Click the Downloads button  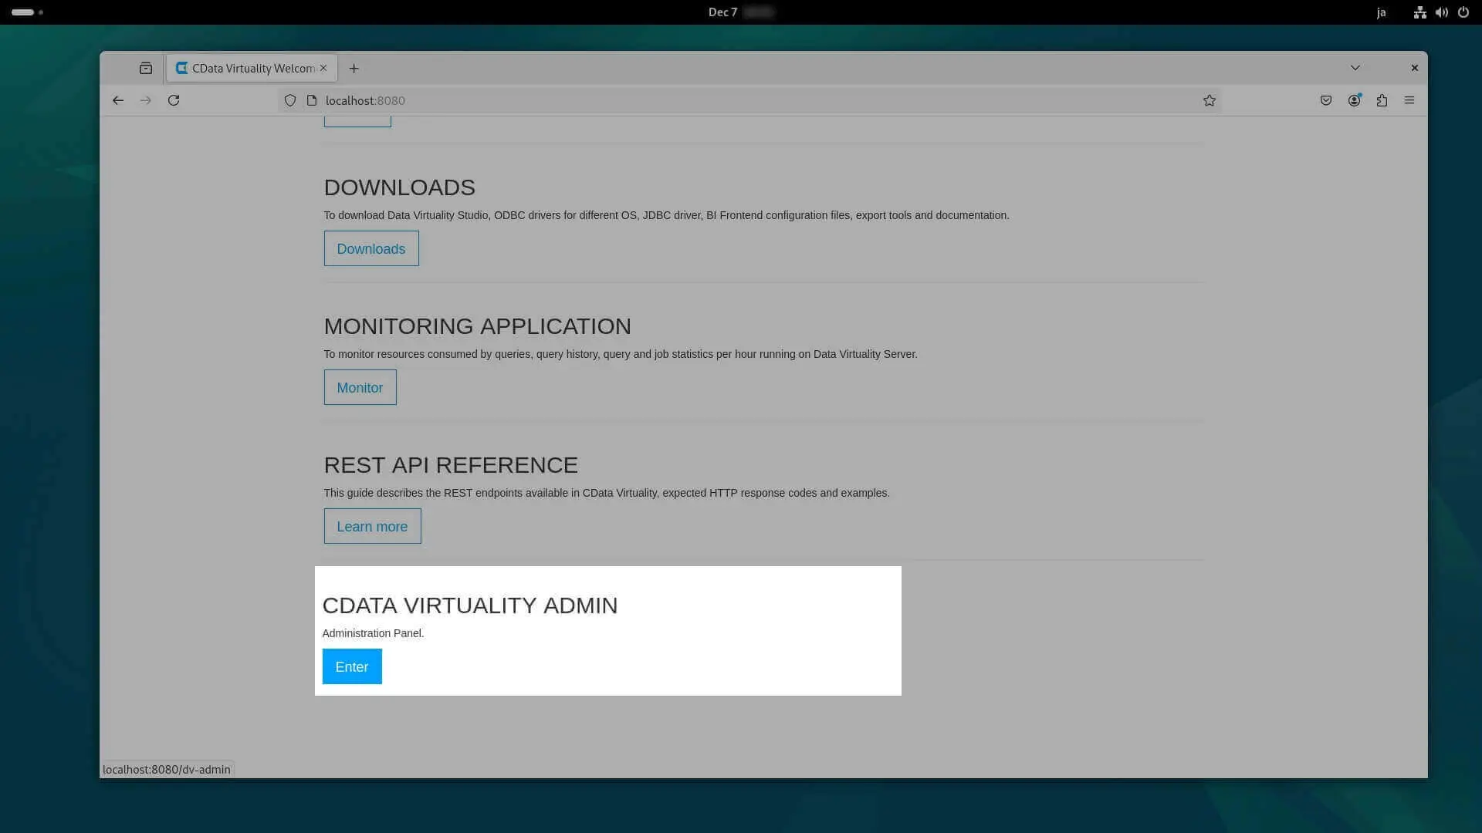[371, 248]
